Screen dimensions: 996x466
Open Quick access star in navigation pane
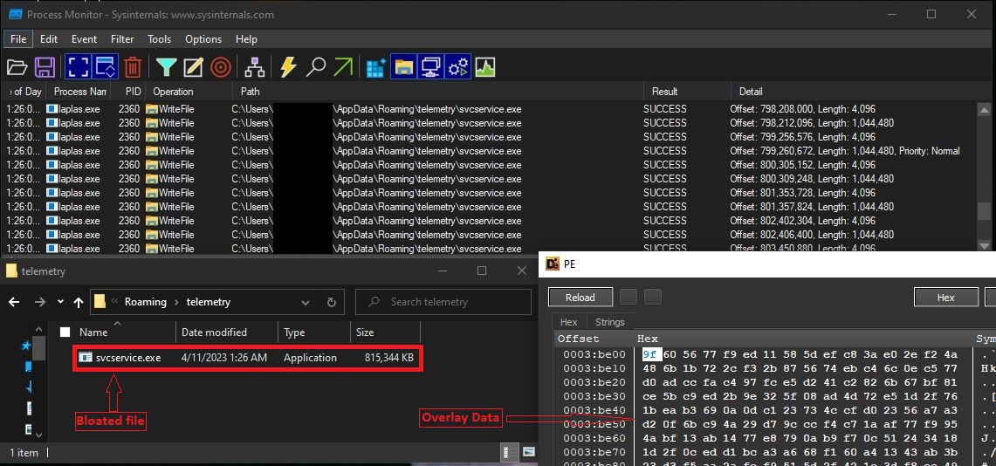(x=26, y=346)
